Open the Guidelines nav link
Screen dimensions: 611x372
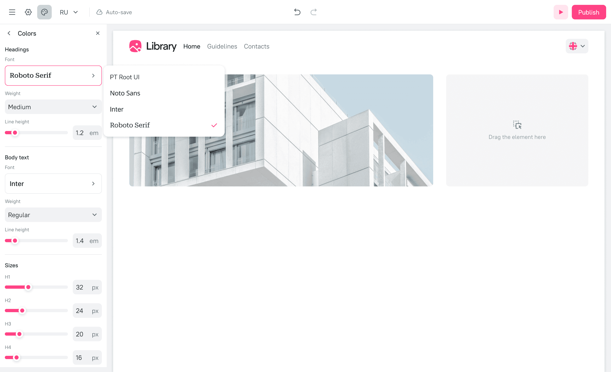[x=222, y=46]
